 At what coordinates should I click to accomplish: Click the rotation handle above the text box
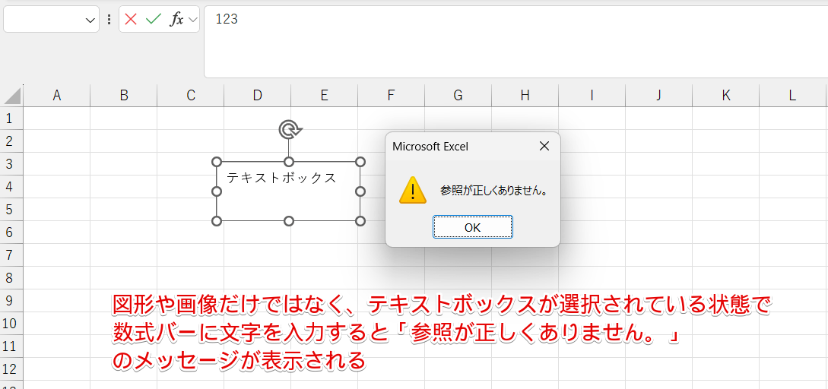(x=289, y=129)
